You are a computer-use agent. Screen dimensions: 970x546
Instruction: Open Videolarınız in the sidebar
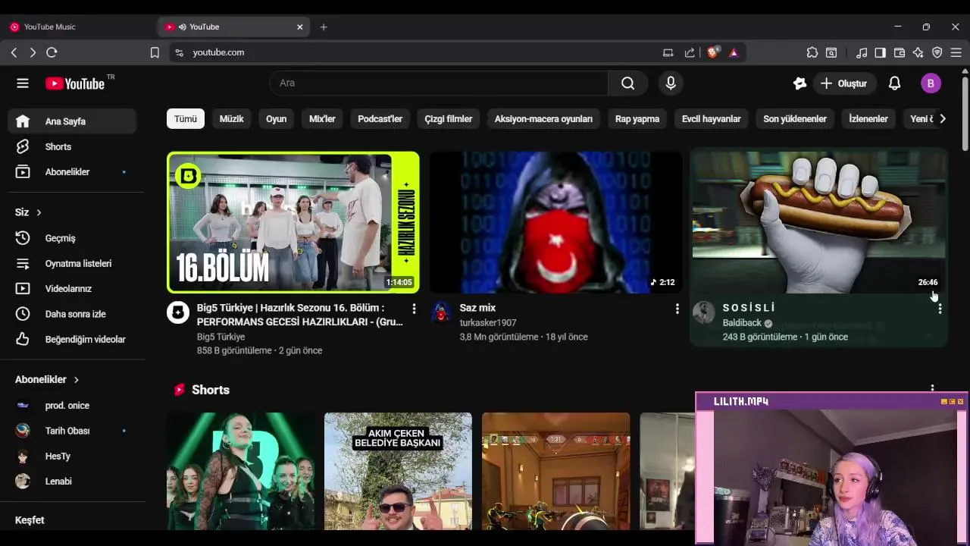coord(72,289)
